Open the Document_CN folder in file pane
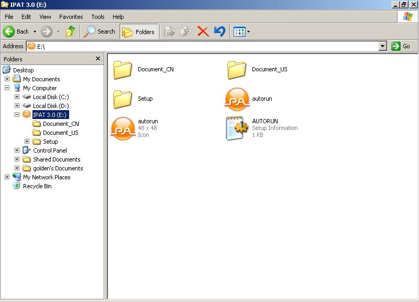The height and width of the screenshot is (302, 419). tap(123, 70)
